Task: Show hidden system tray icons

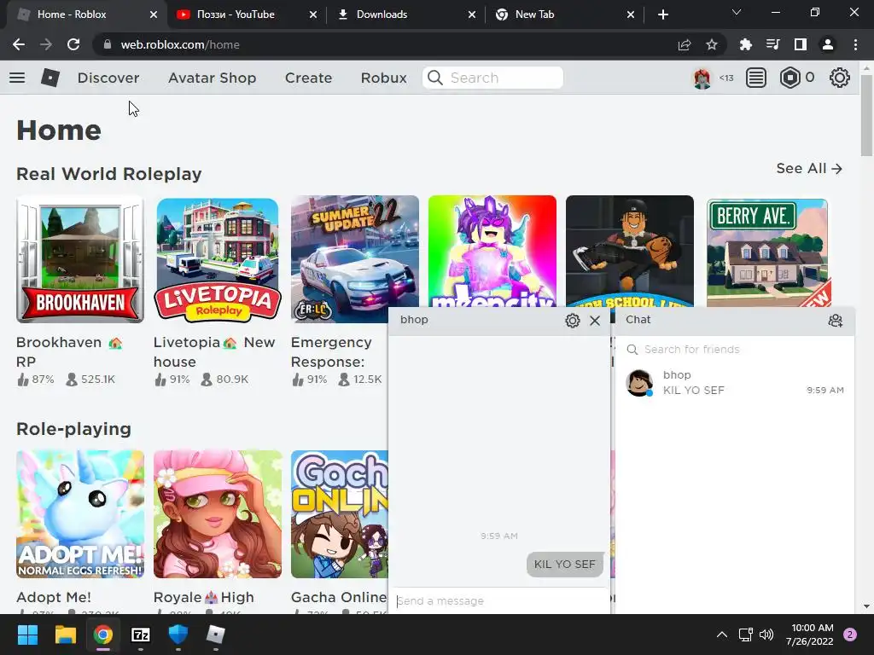Action: point(721,635)
